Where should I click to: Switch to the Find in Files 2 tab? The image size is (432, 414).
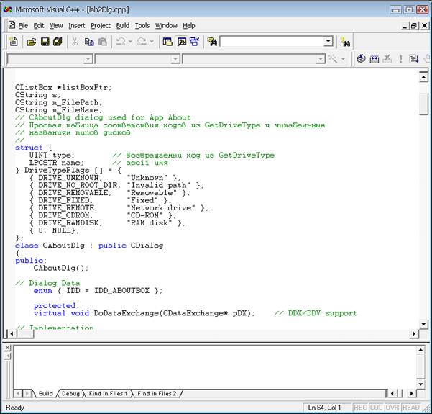click(157, 394)
